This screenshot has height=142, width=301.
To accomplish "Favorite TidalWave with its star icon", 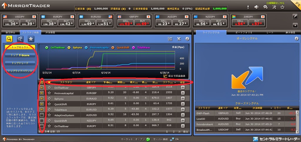I will point(49,109).
